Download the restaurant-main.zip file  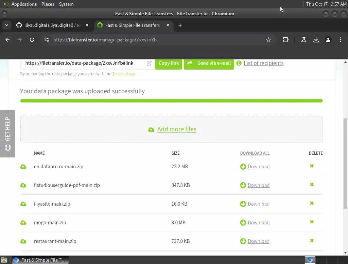click(x=258, y=241)
